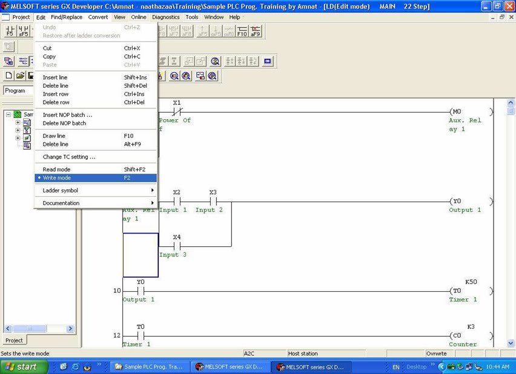516x374 pixels.
Task: Open Sample PLC Prog taskbar folder window
Action: (150, 367)
